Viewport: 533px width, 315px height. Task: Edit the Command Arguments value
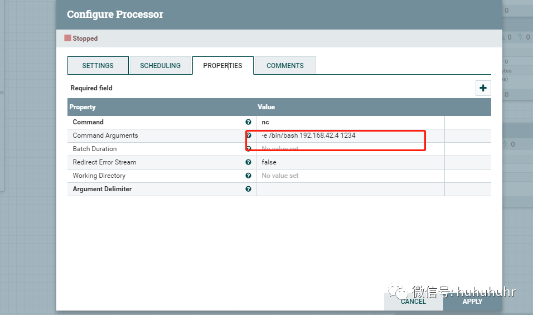click(x=350, y=135)
